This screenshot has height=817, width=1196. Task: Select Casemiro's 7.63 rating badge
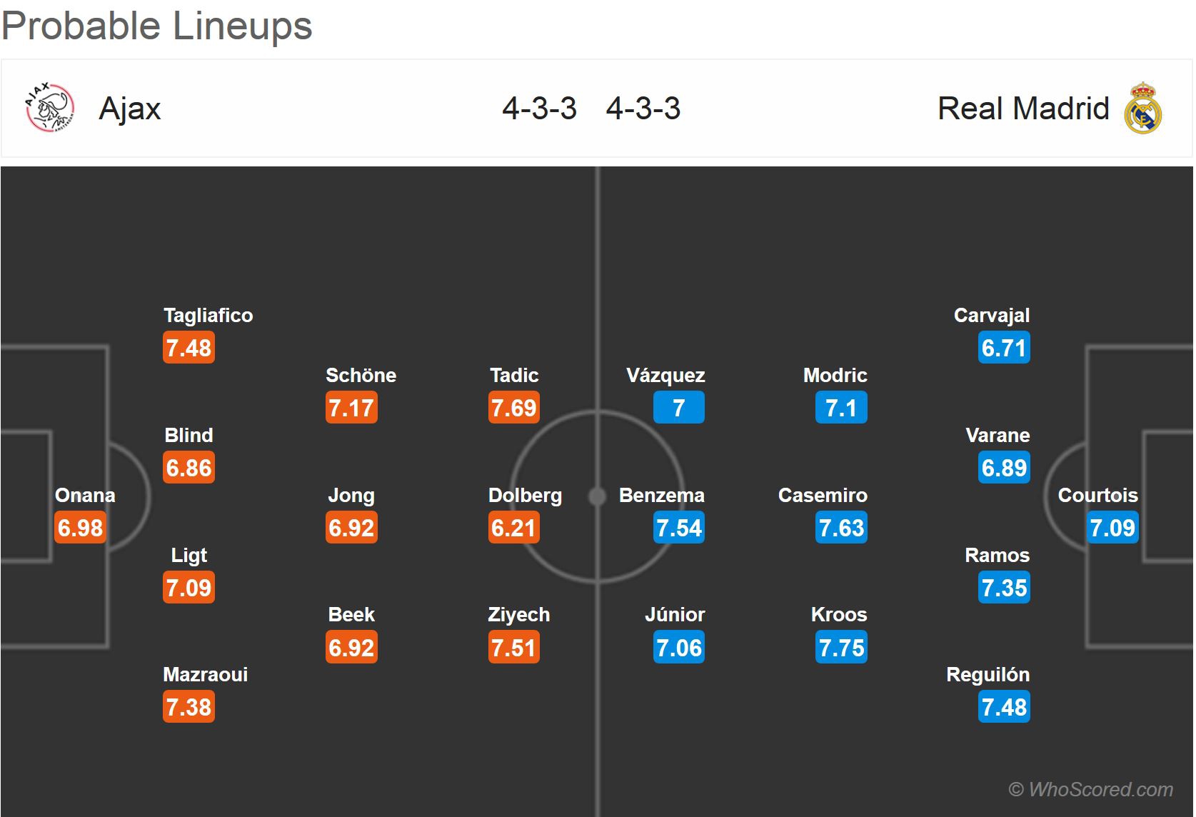coord(841,528)
